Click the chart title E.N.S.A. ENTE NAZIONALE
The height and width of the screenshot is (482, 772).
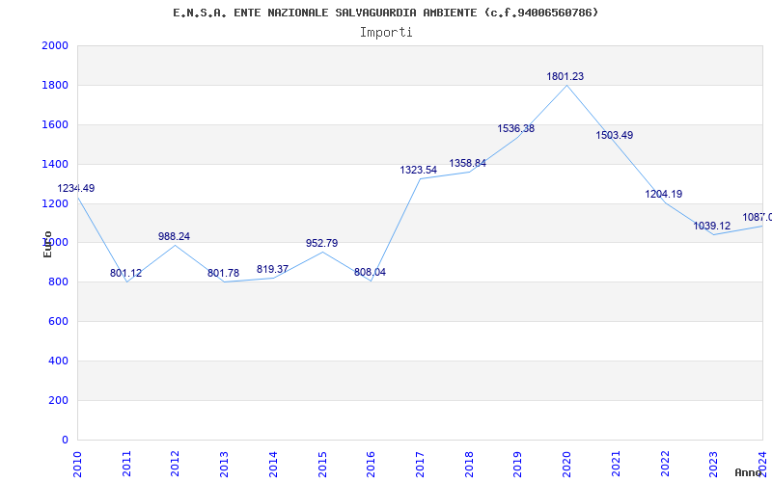click(385, 13)
